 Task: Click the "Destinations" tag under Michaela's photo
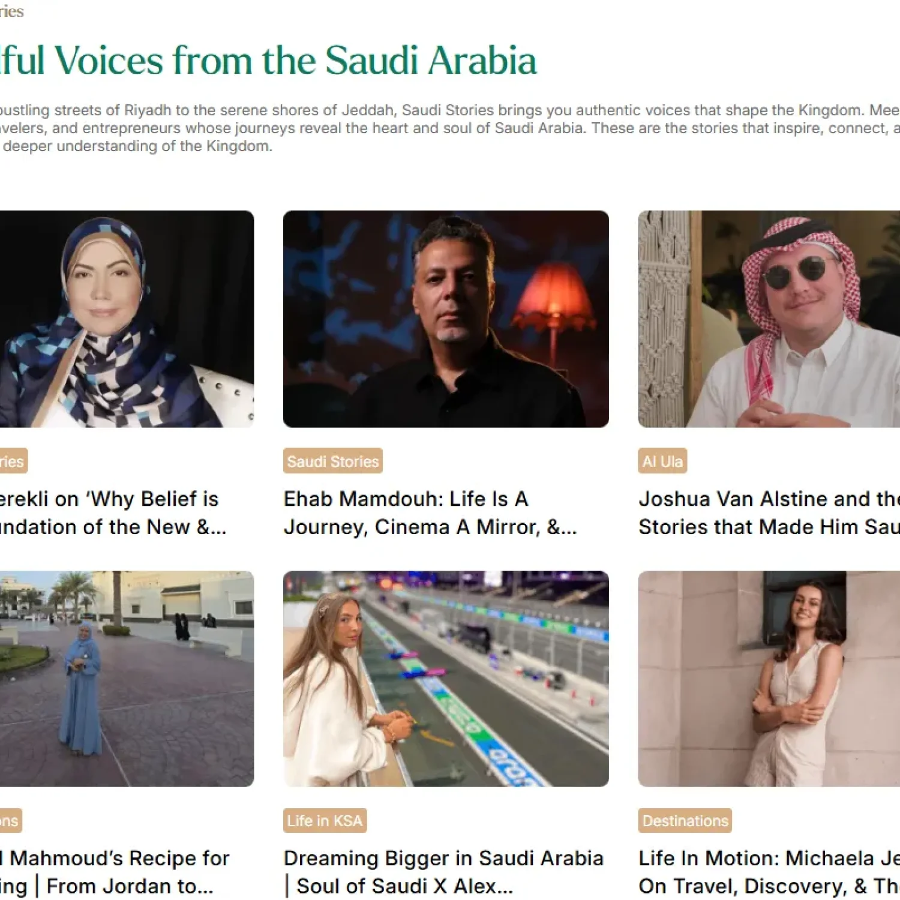[x=685, y=820]
